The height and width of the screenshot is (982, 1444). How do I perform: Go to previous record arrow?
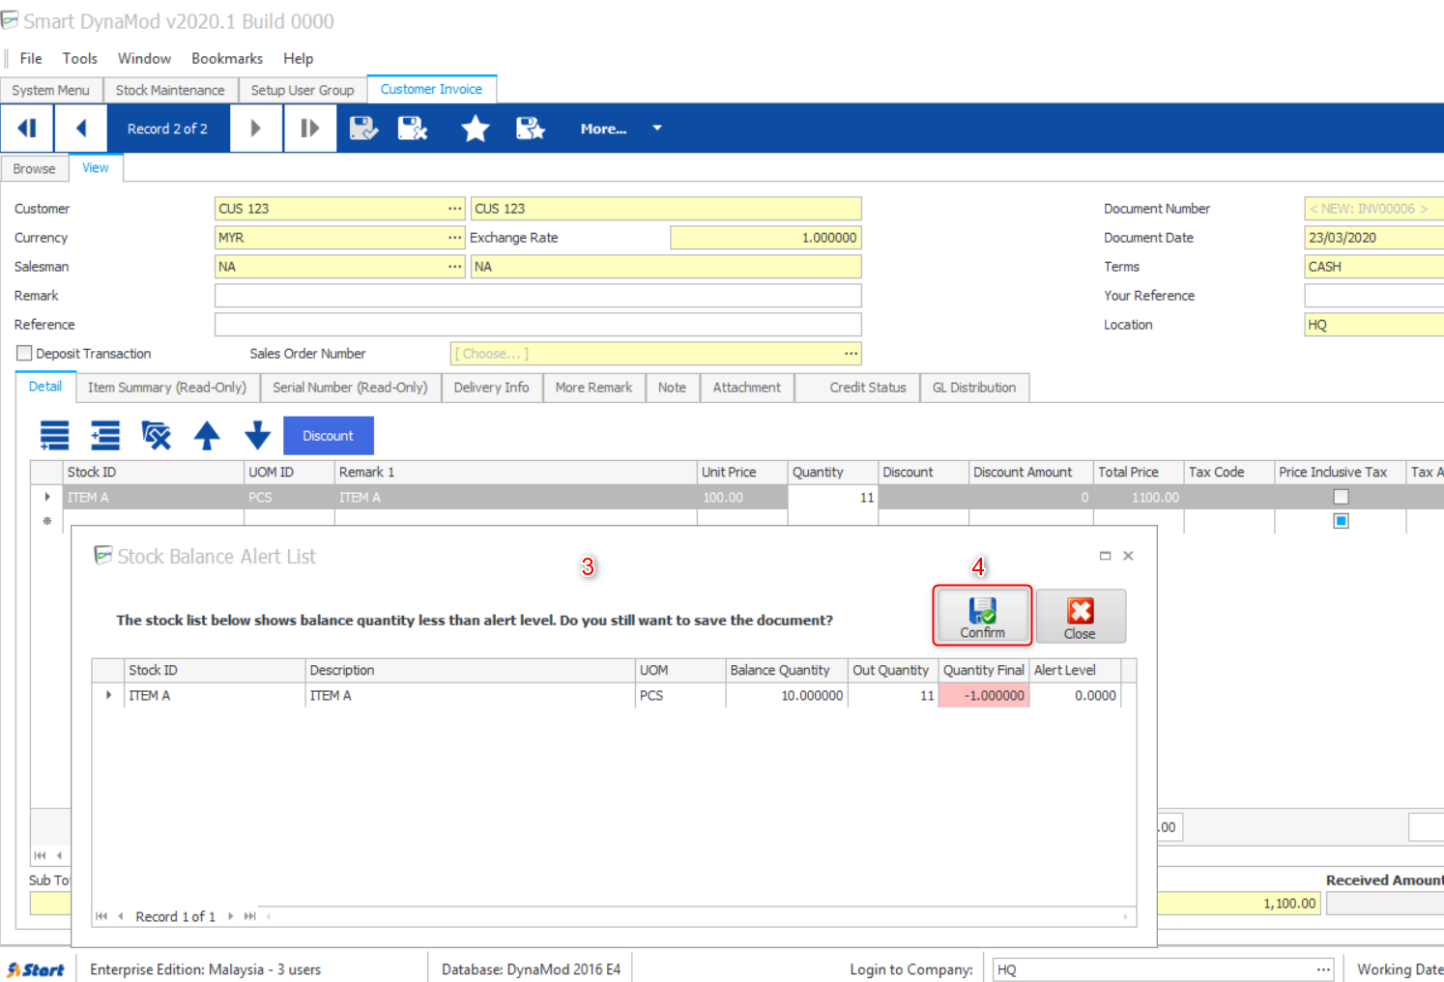pos(81,129)
